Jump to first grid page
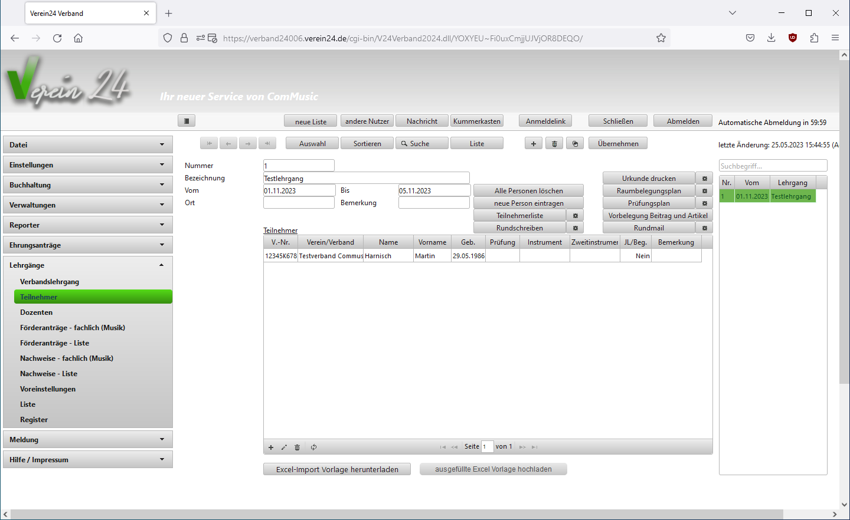This screenshot has height=520, width=850. pos(443,447)
